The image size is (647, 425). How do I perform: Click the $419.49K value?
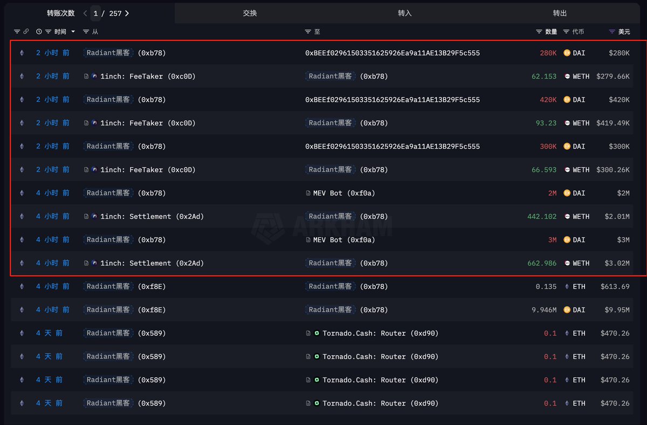[x=613, y=123]
